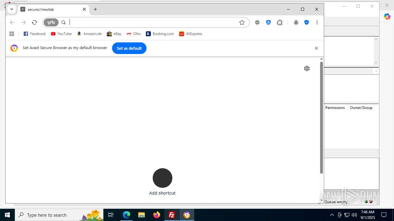
Task: Open the volume control in tray
Action: (x=354, y=215)
